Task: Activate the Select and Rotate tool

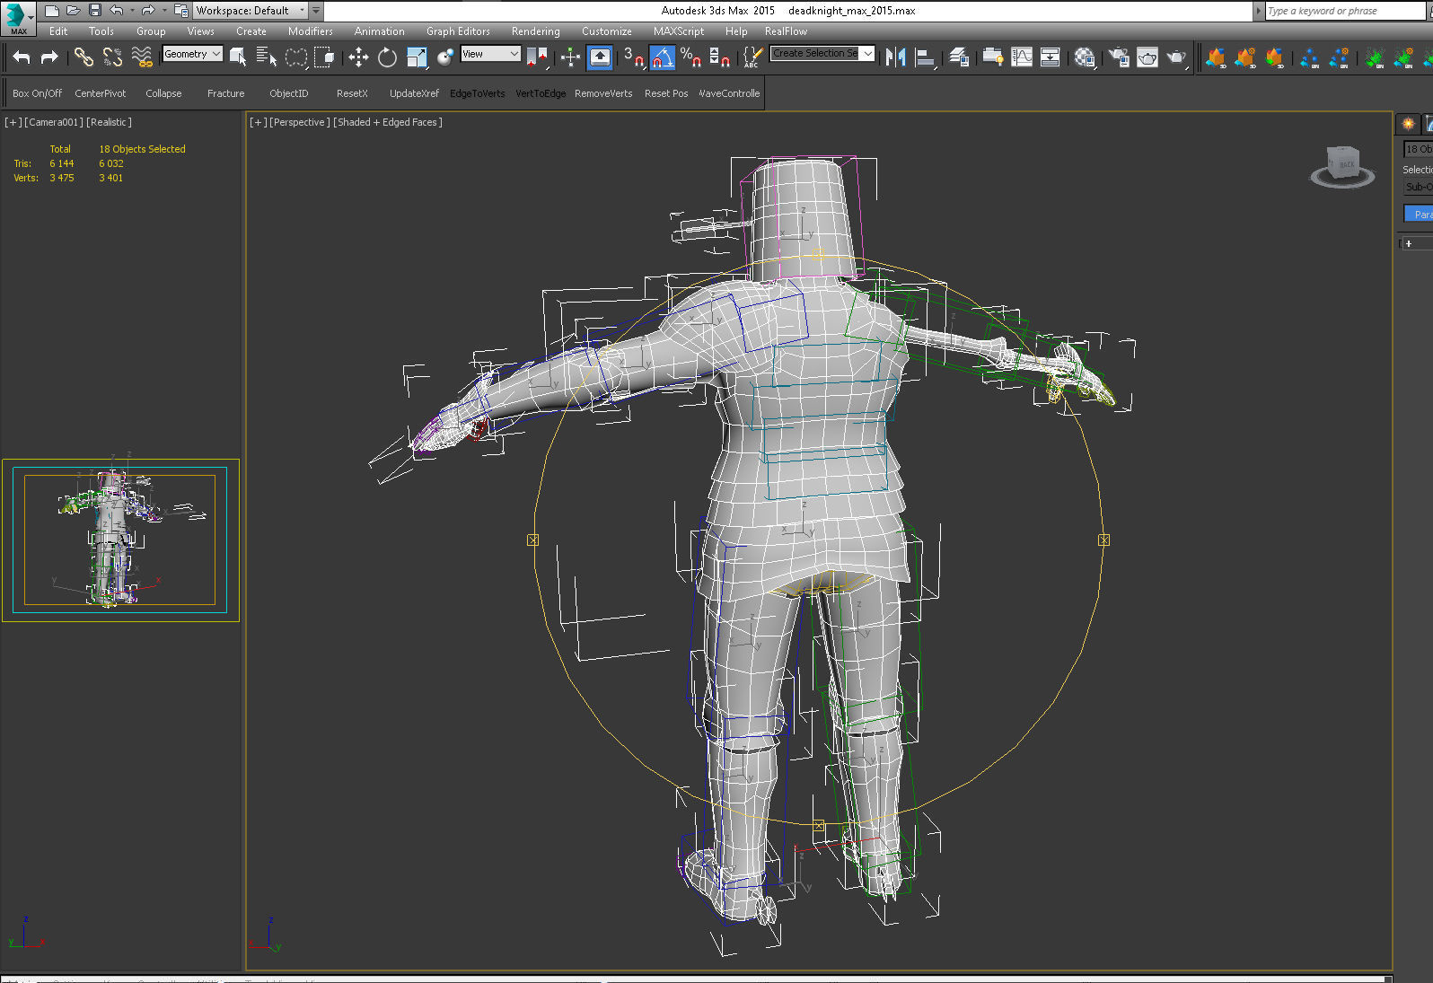Action: [x=387, y=57]
